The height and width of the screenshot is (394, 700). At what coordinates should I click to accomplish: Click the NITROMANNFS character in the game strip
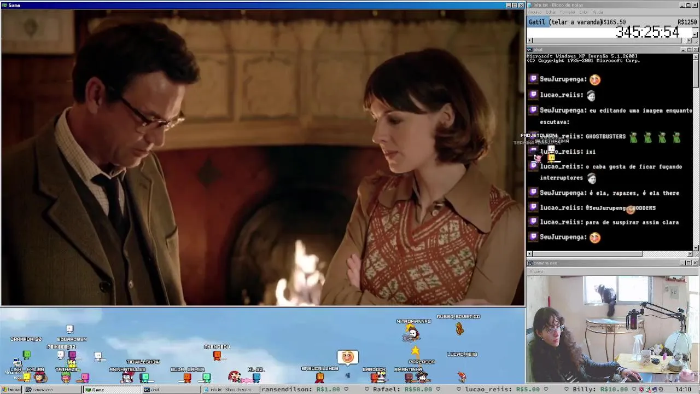[413, 333]
